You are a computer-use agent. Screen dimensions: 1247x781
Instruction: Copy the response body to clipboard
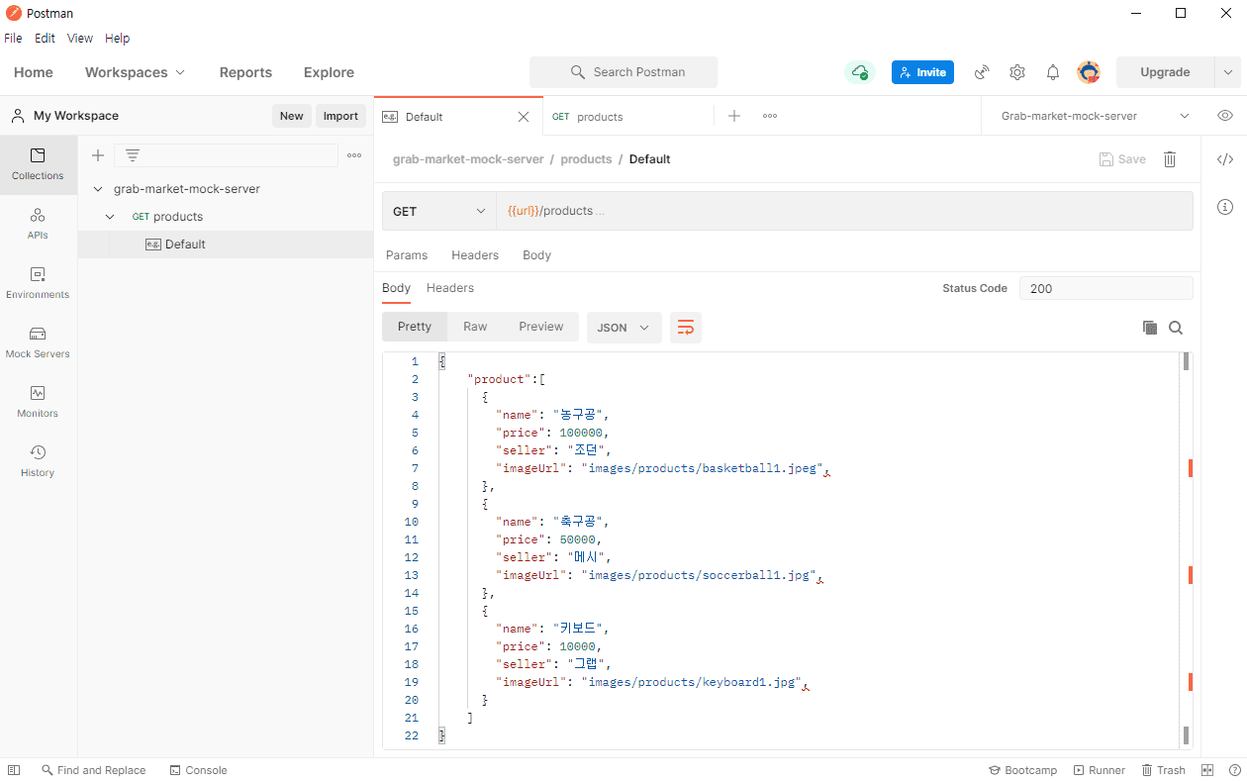(1149, 328)
